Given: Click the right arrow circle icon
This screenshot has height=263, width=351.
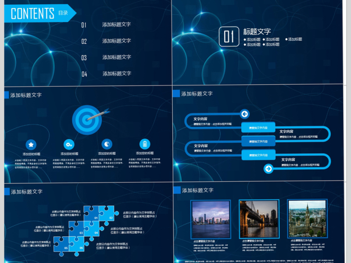Looking at the screenshot, I should click(269, 169).
